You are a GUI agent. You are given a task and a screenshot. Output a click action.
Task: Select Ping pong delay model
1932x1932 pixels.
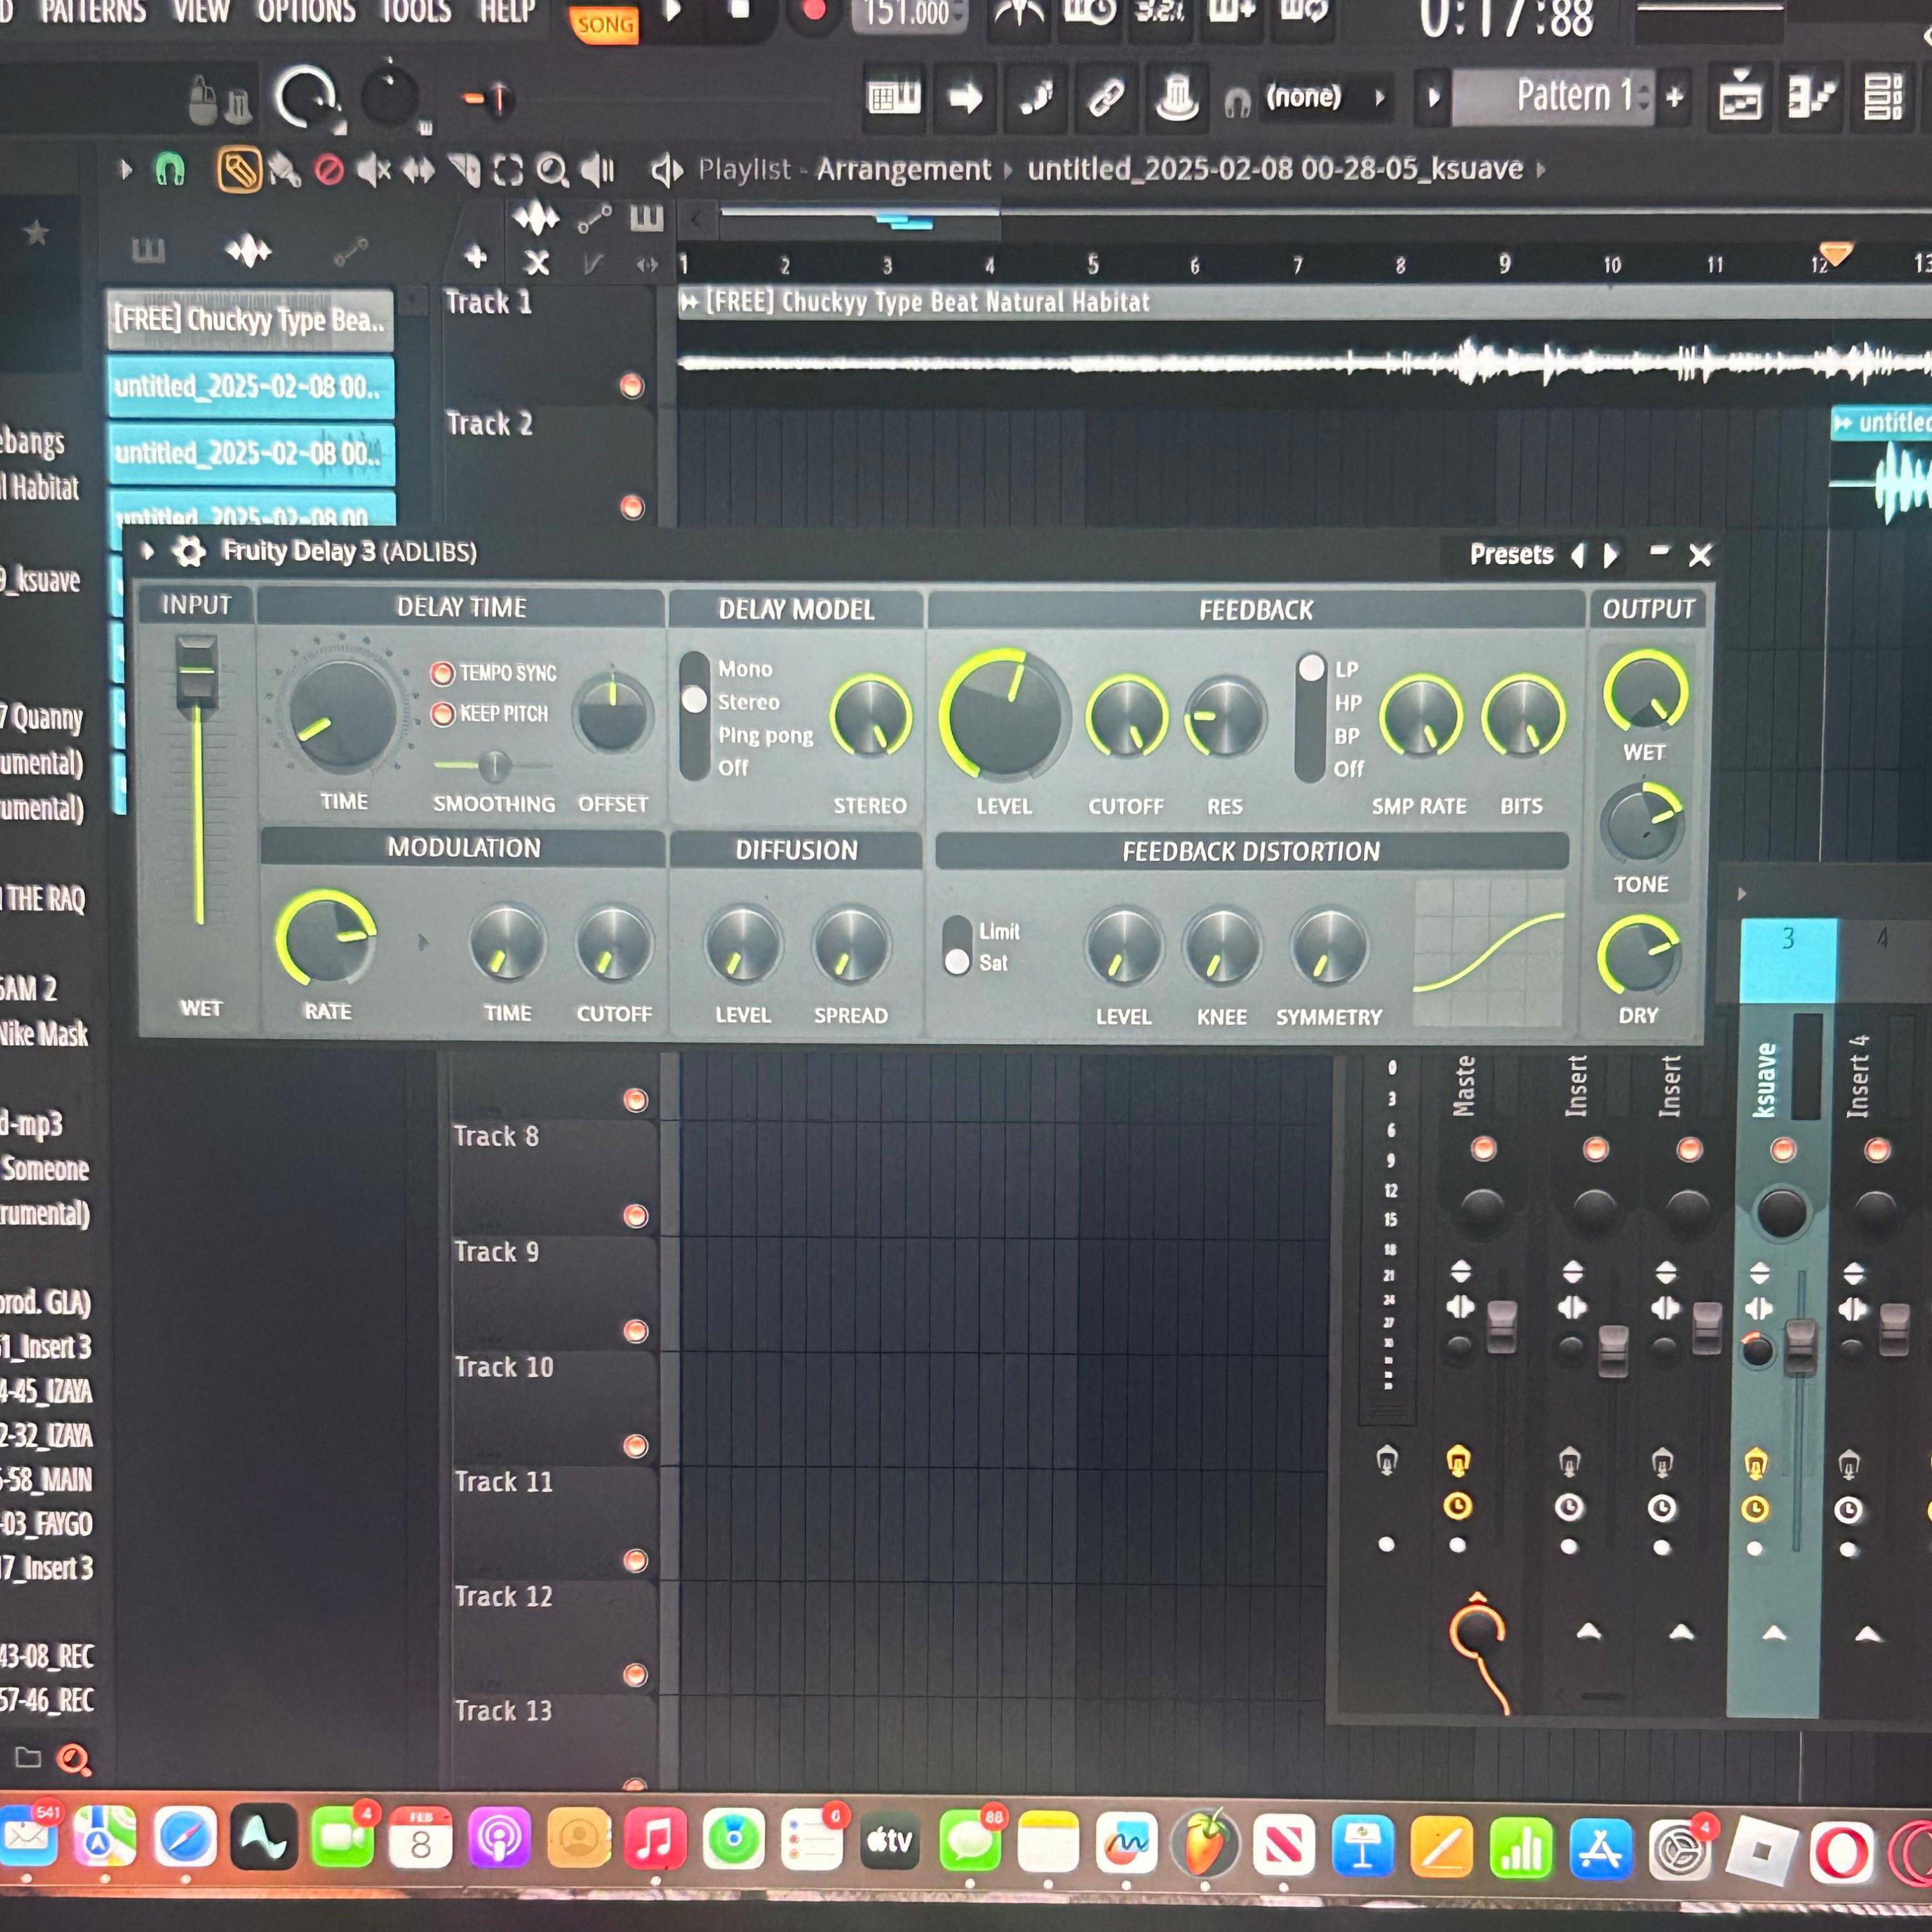(x=765, y=735)
